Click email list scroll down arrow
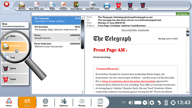The image size is (192, 108). click(x=82, y=92)
